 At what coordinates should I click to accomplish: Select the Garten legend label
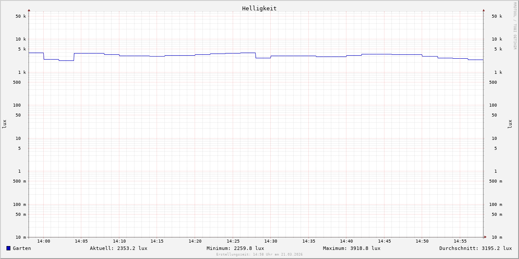click(x=22, y=248)
